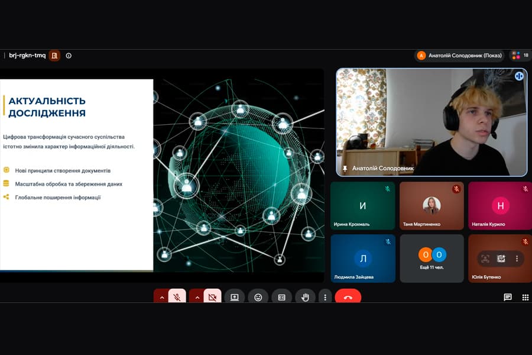
Task: Toggle closed captions icon
Action: 281,297
